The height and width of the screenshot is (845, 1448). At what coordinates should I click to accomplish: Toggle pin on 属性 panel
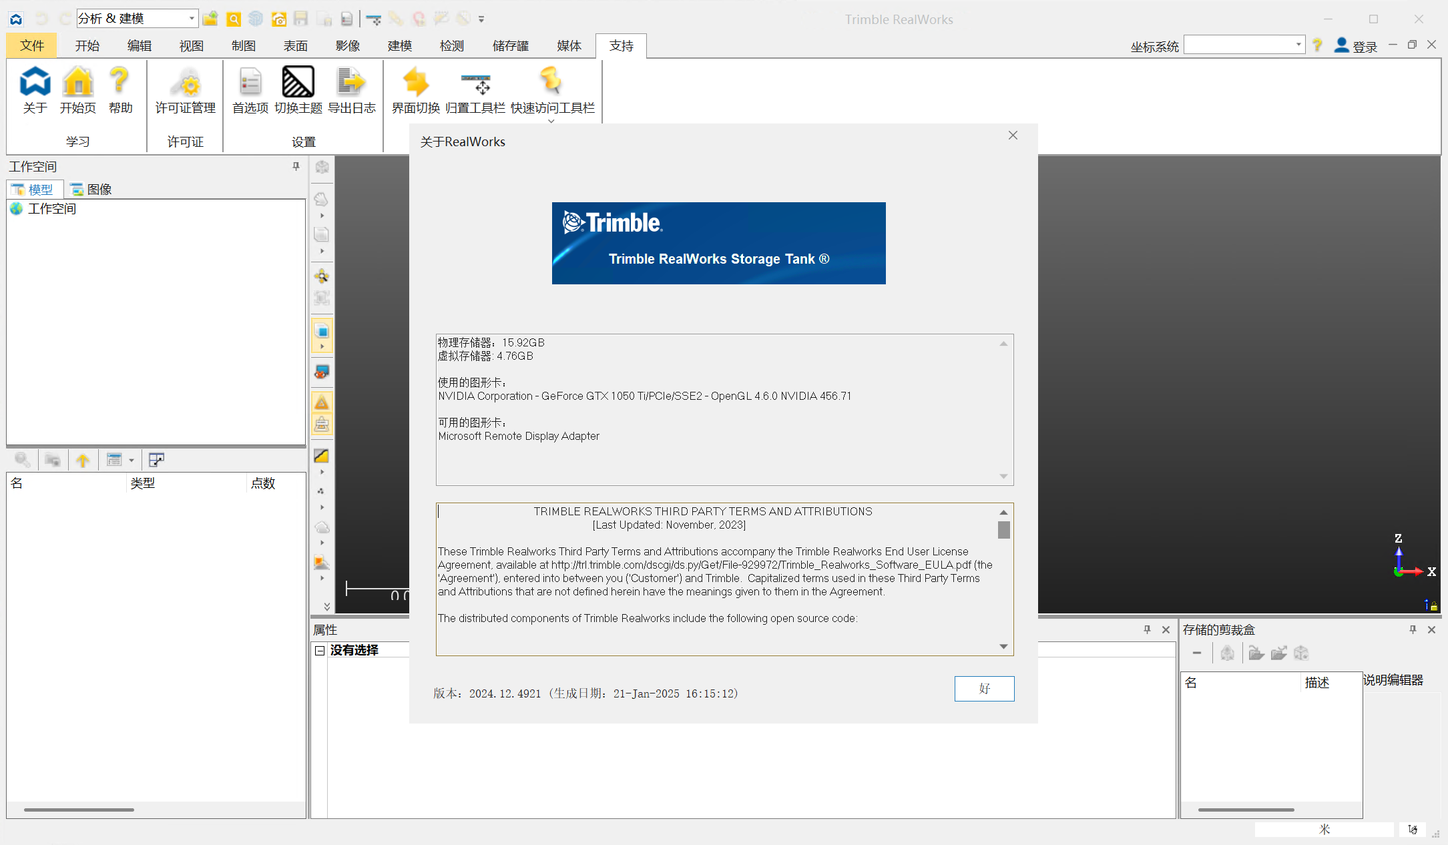[1147, 629]
